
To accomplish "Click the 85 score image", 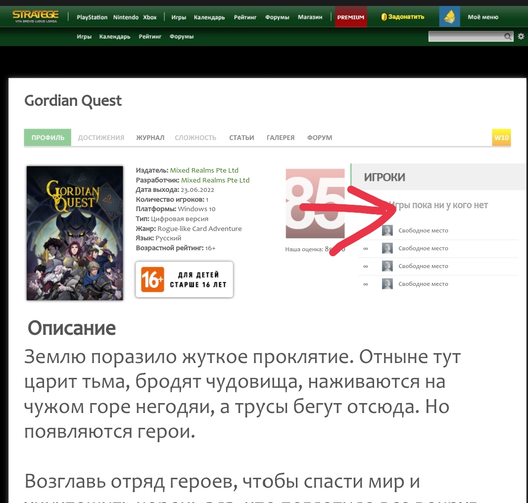I will pos(315,203).
